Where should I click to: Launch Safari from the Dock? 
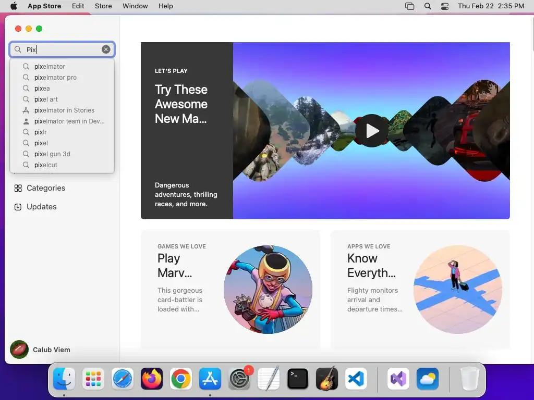click(x=123, y=379)
